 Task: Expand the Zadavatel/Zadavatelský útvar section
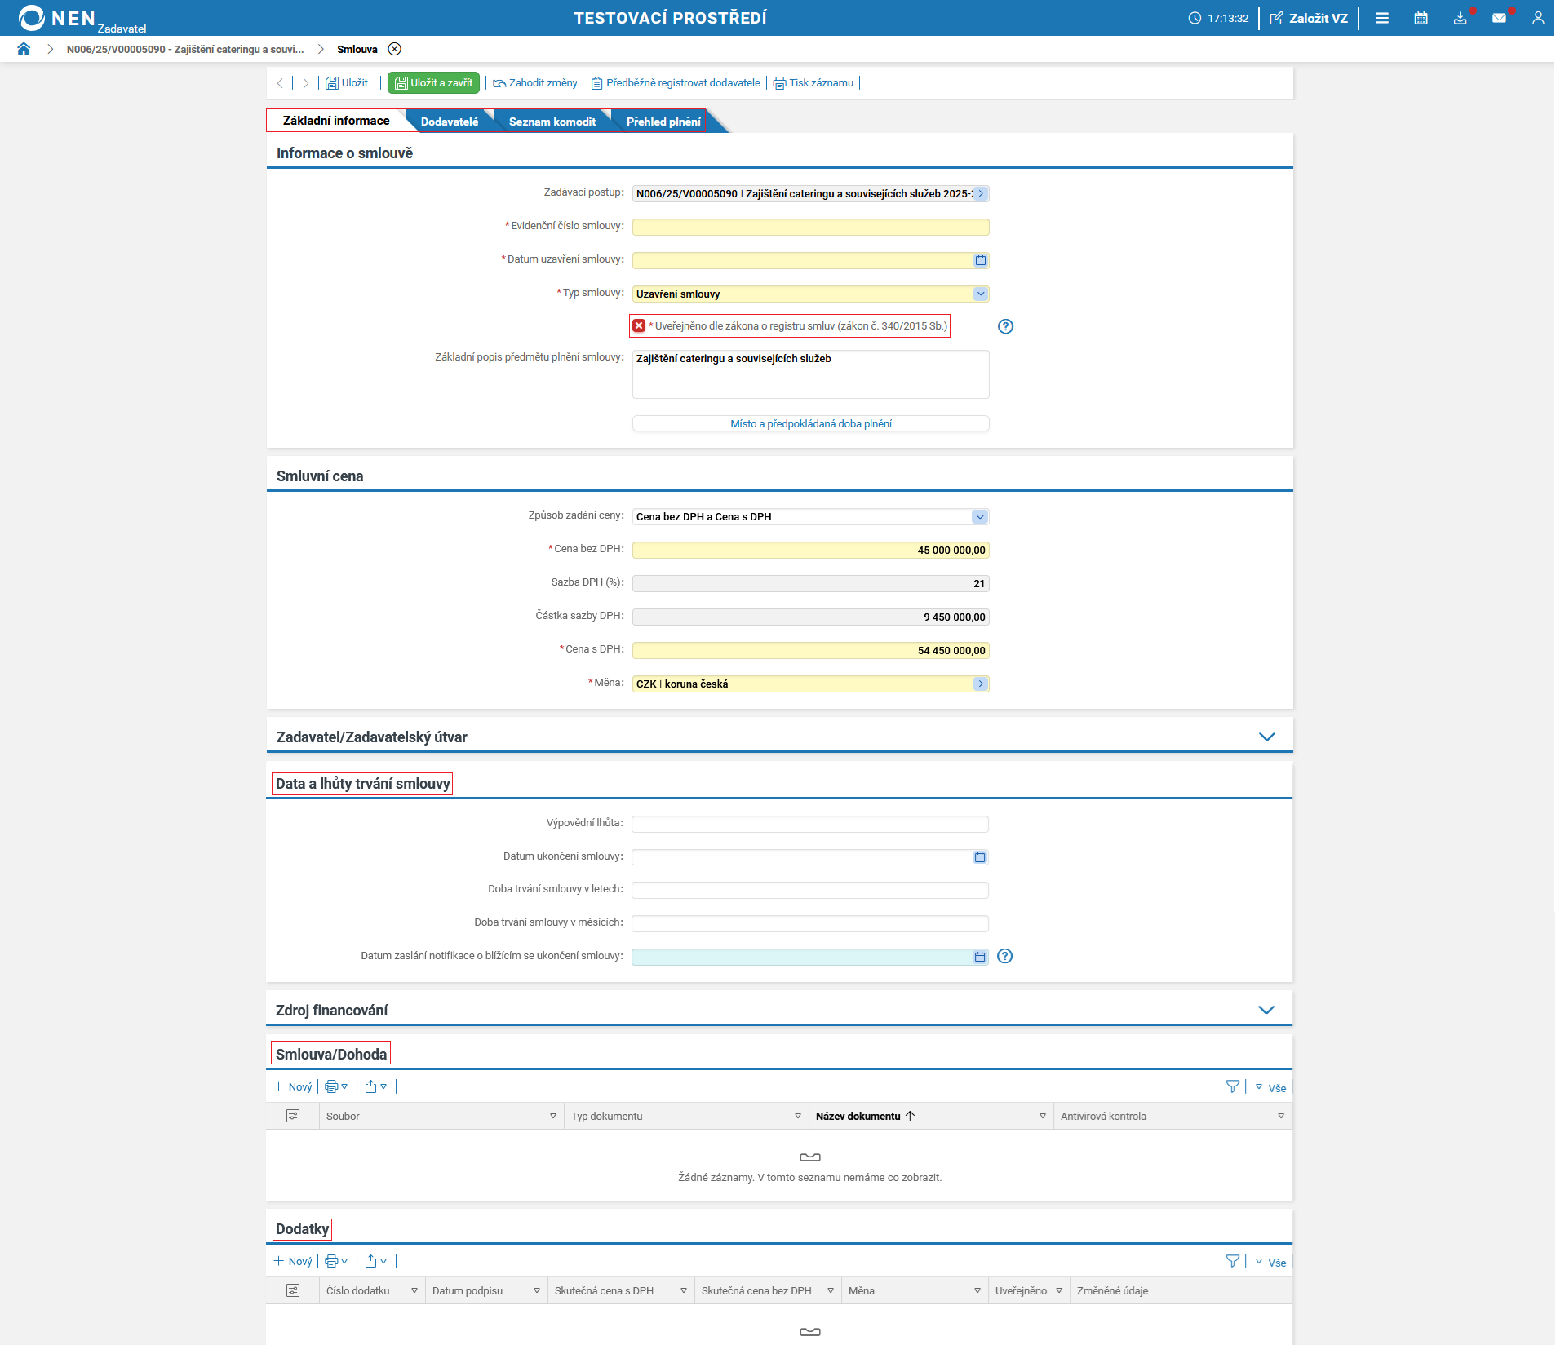click(x=1266, y=737)
